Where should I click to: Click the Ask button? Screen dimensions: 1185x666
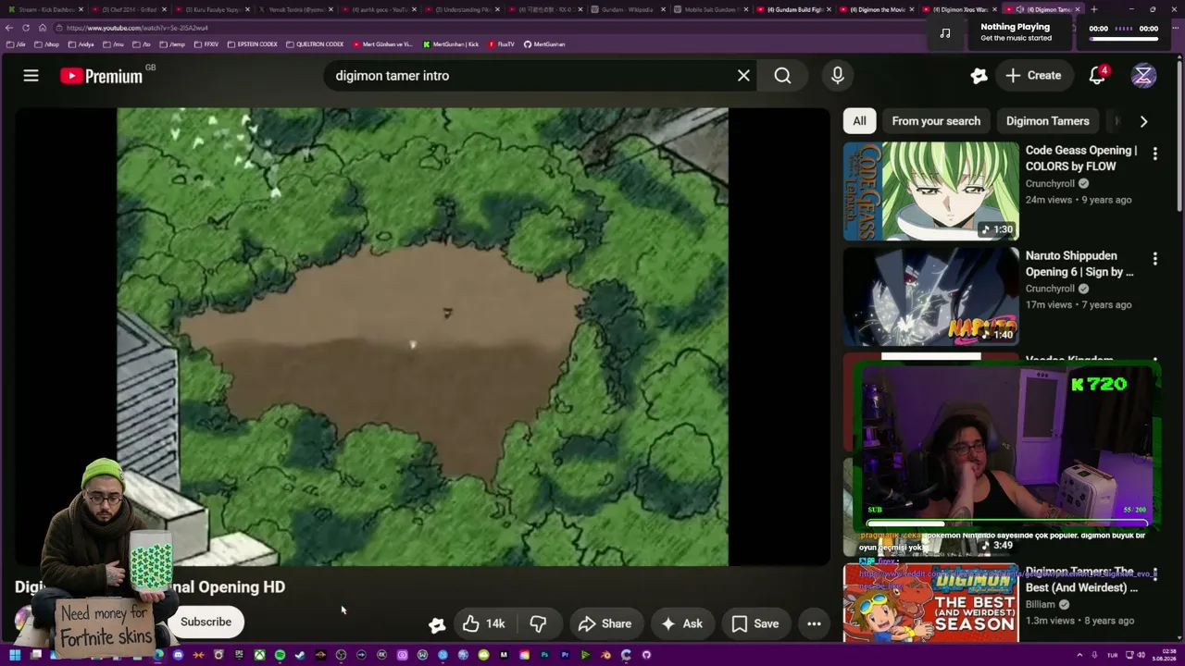(x=680, y=623)
